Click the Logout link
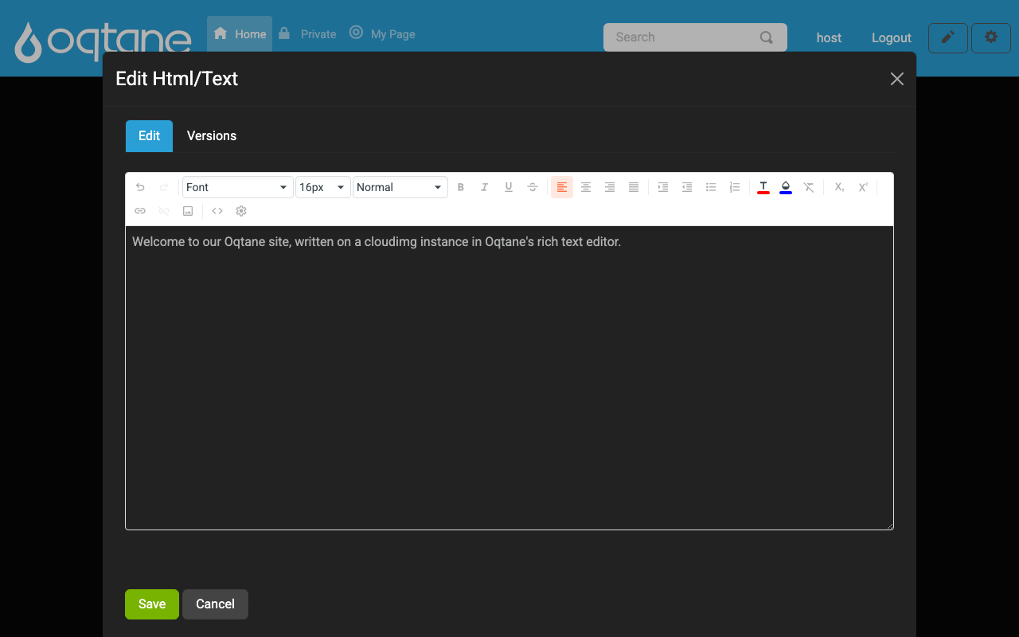Viewport: 1019px width, 637px height. 892,37
